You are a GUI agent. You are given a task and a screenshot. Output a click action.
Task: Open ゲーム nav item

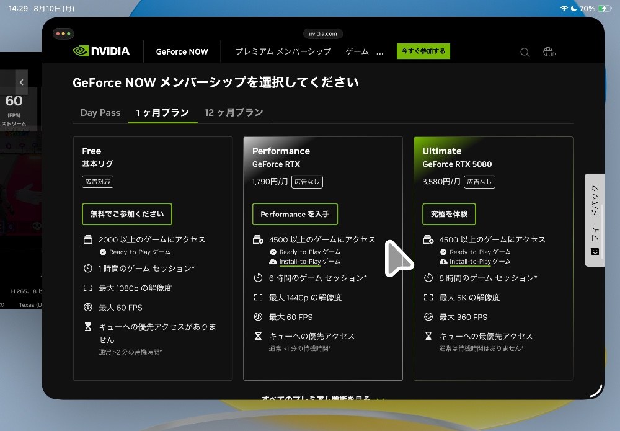(358, 51)
